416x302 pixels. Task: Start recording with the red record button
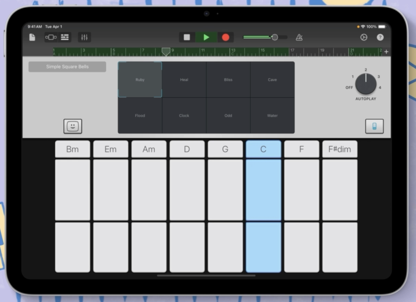point(225,37)
